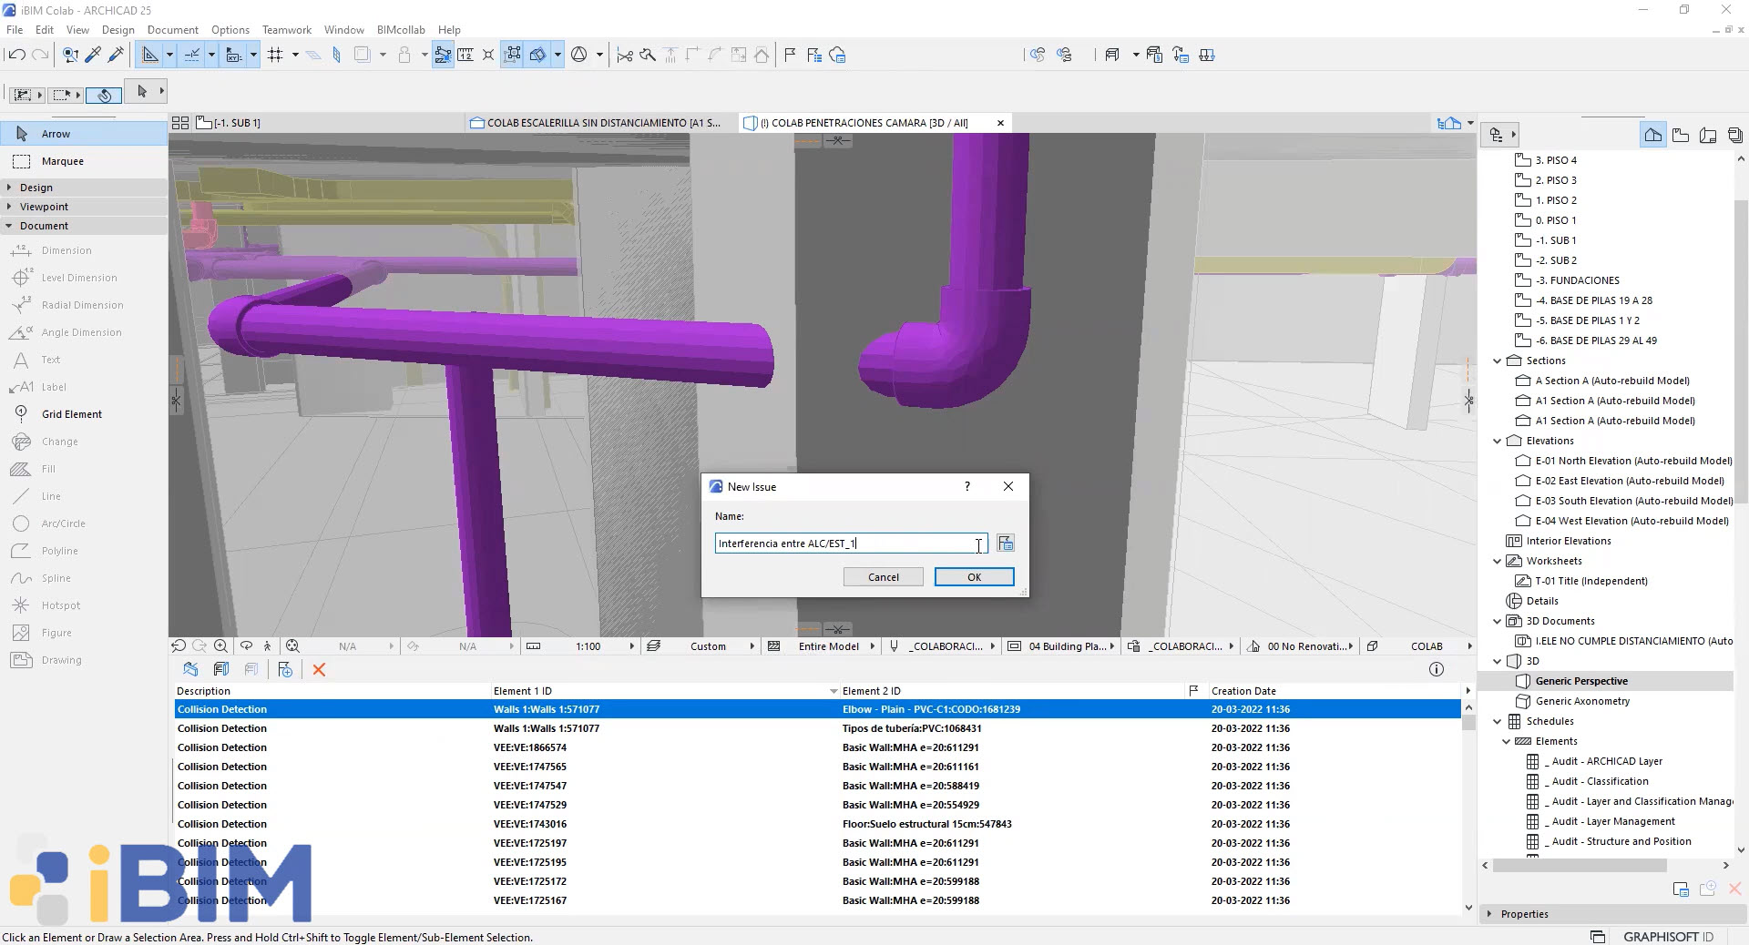
Task: Toggle the grid snap toolbar icon
Action: [x=275, y=56]
